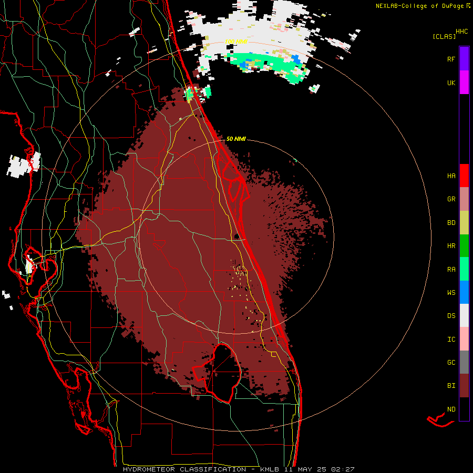This screenshot has width=473, height=473.
Task: Click the 50 NMI range ring label
Action: pos(236,139)
